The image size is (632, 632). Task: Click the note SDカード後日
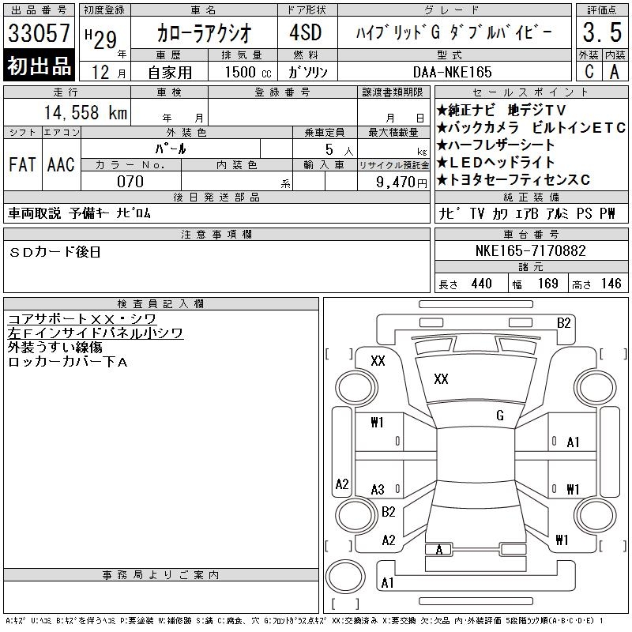(x=55, y=252)
